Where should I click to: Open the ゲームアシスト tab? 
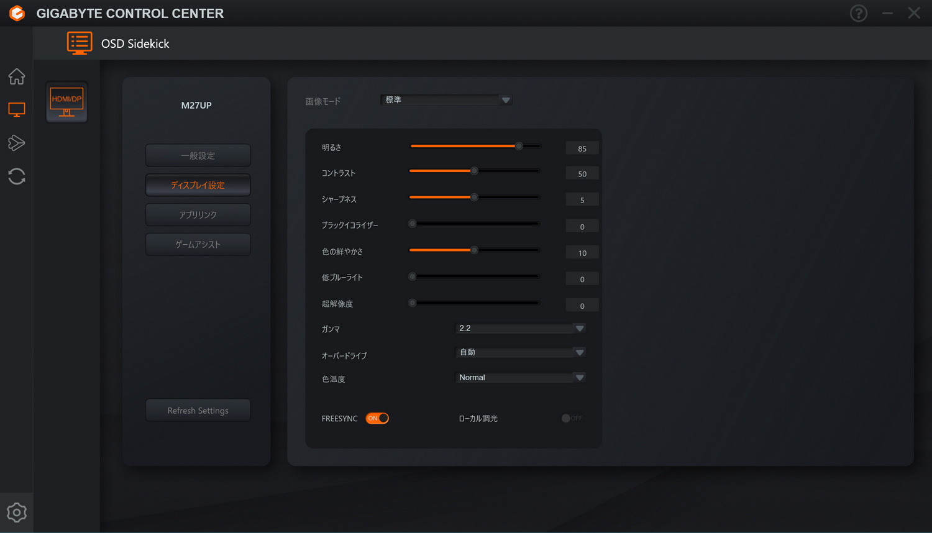pyautogui.click(x=198, y=244)
